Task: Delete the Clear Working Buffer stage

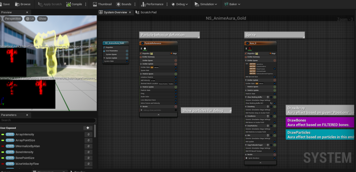Action: tap(268, 97)
